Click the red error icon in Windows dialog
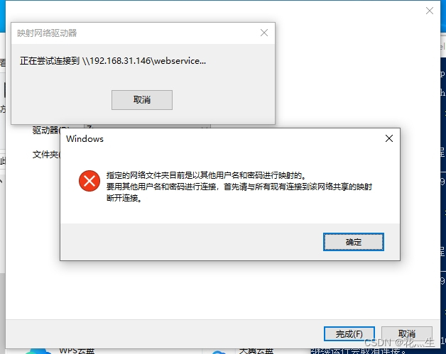 pos(89,181)
